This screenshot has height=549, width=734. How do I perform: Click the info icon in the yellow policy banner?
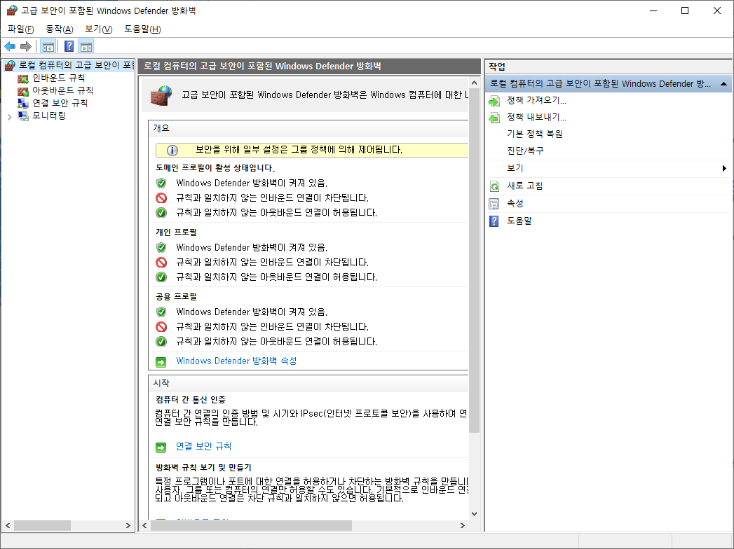[172, 150]
